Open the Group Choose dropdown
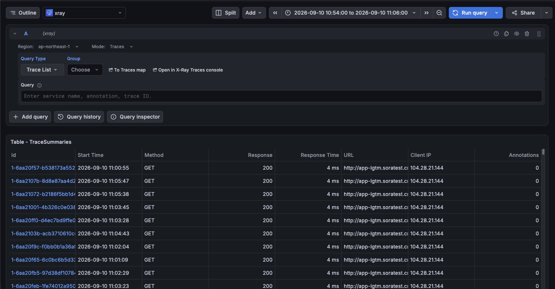This screenshot has width=555, height=289. point(85,70)
